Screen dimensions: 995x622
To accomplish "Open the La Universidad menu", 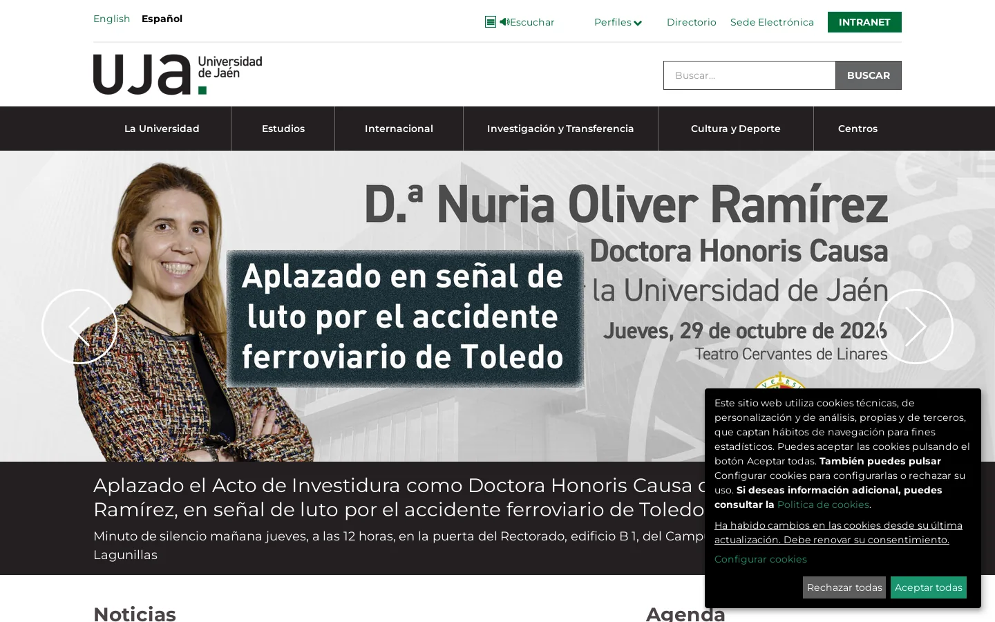I will [x=162, y=129].
